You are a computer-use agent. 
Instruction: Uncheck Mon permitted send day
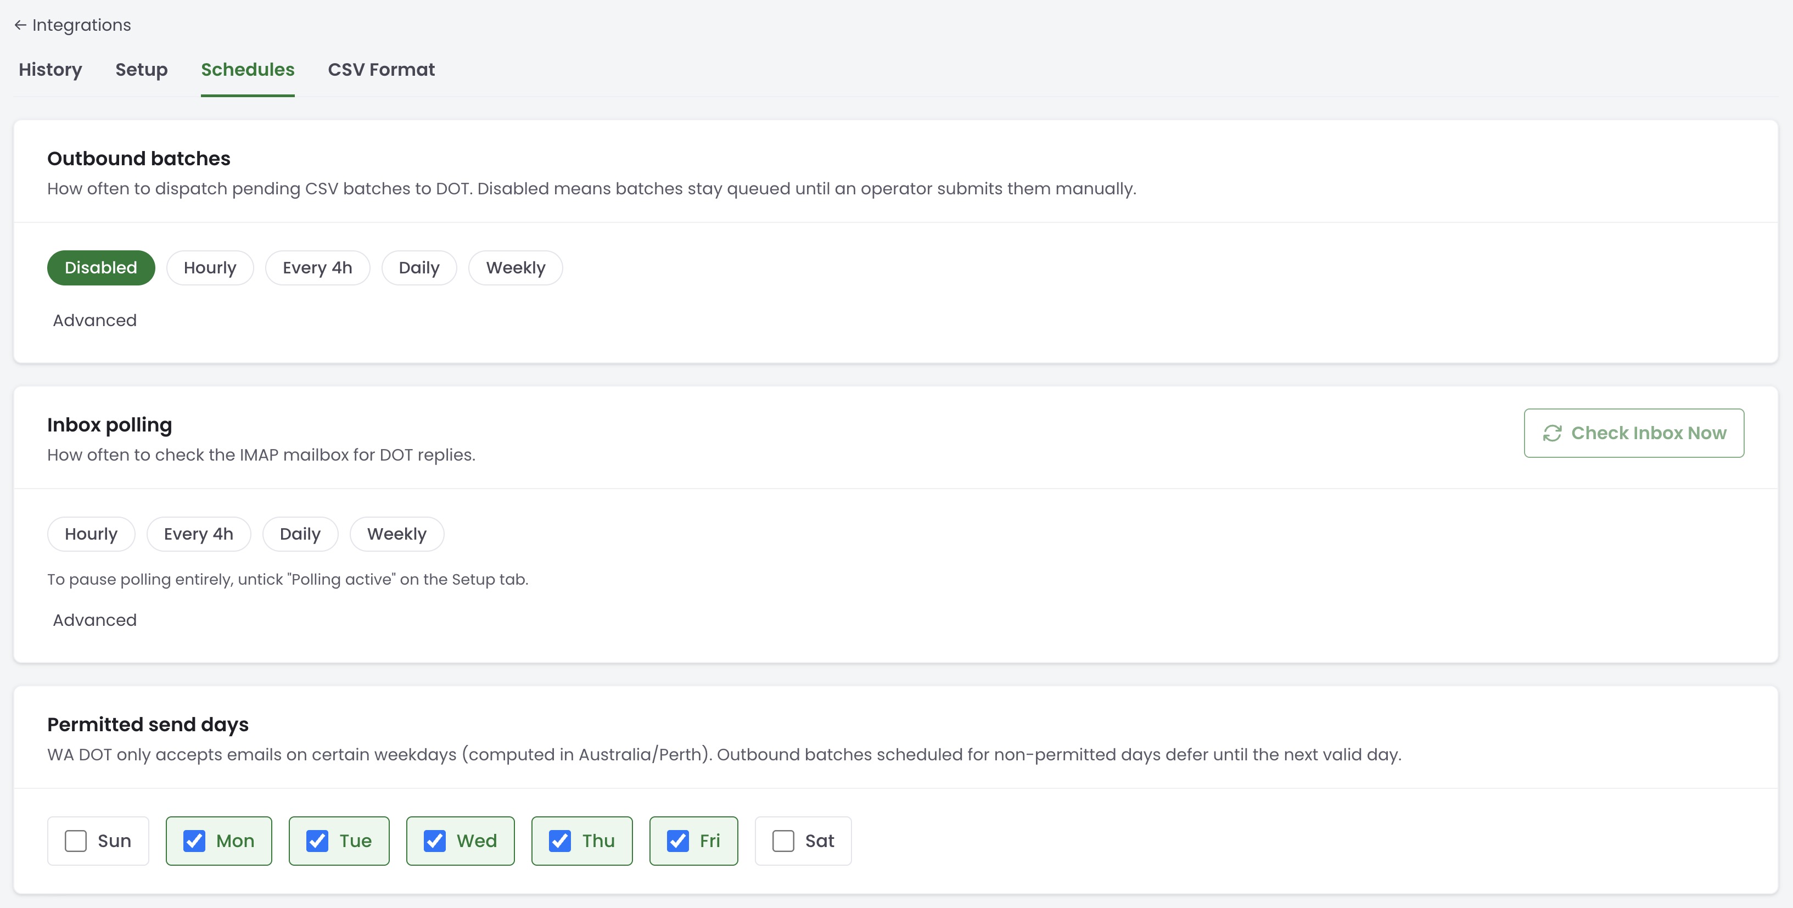[x=194, y=841]
